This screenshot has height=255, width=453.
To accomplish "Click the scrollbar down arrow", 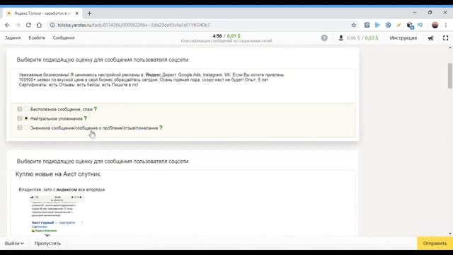I will tap(450, 234).
